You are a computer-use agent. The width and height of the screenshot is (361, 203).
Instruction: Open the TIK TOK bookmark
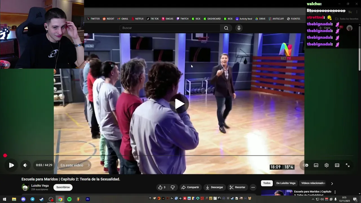153,19
